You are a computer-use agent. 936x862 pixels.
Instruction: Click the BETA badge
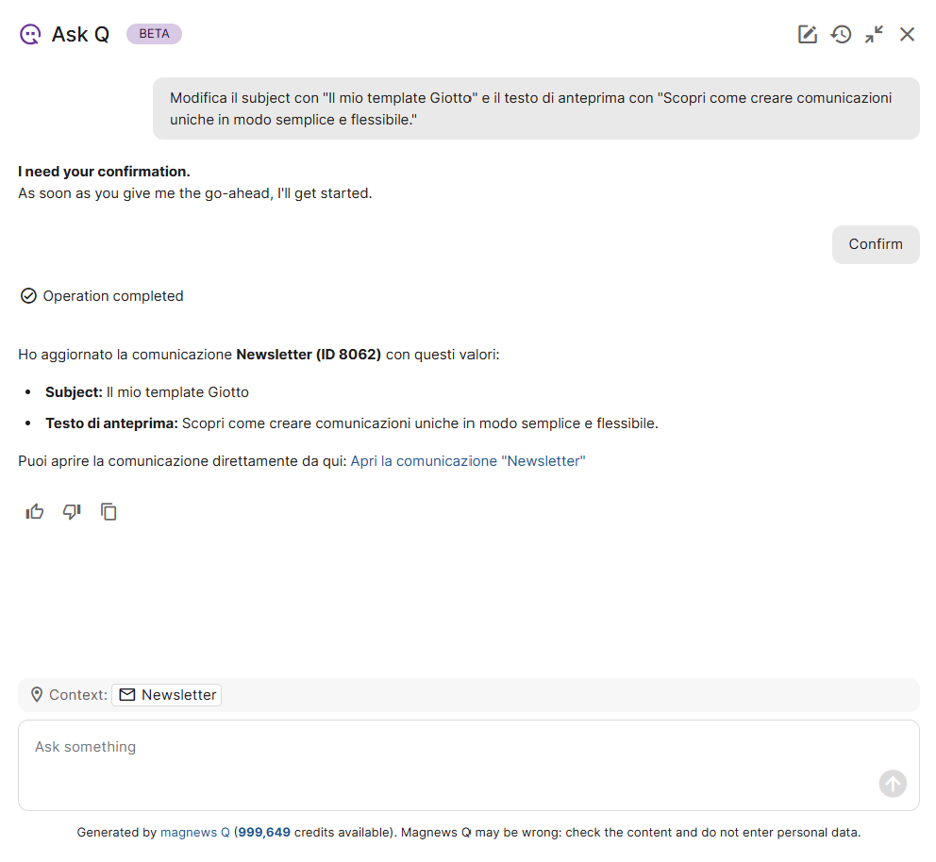pos(154,34)
